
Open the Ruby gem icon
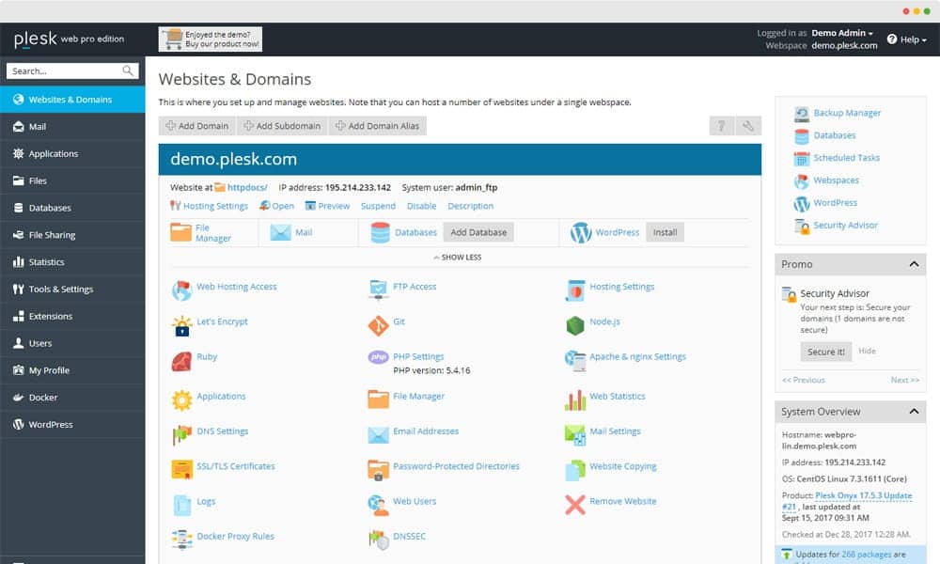(181, 361)
